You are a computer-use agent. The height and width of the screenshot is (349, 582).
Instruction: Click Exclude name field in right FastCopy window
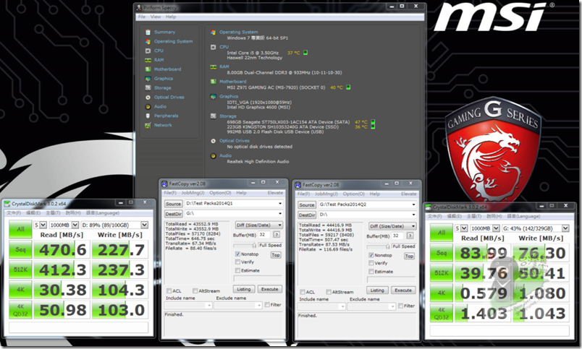coord(372,306)
